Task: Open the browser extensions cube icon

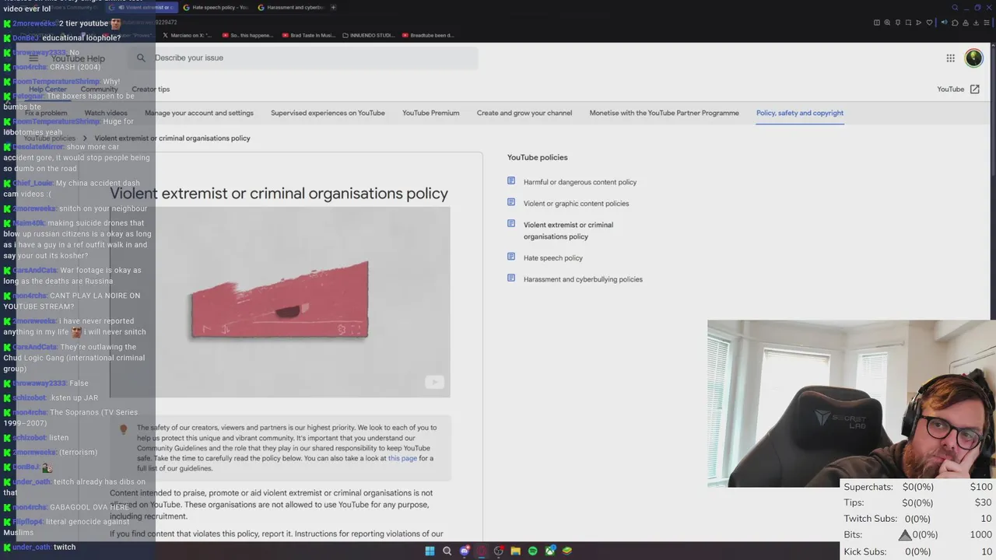Action: coord(955,23)
